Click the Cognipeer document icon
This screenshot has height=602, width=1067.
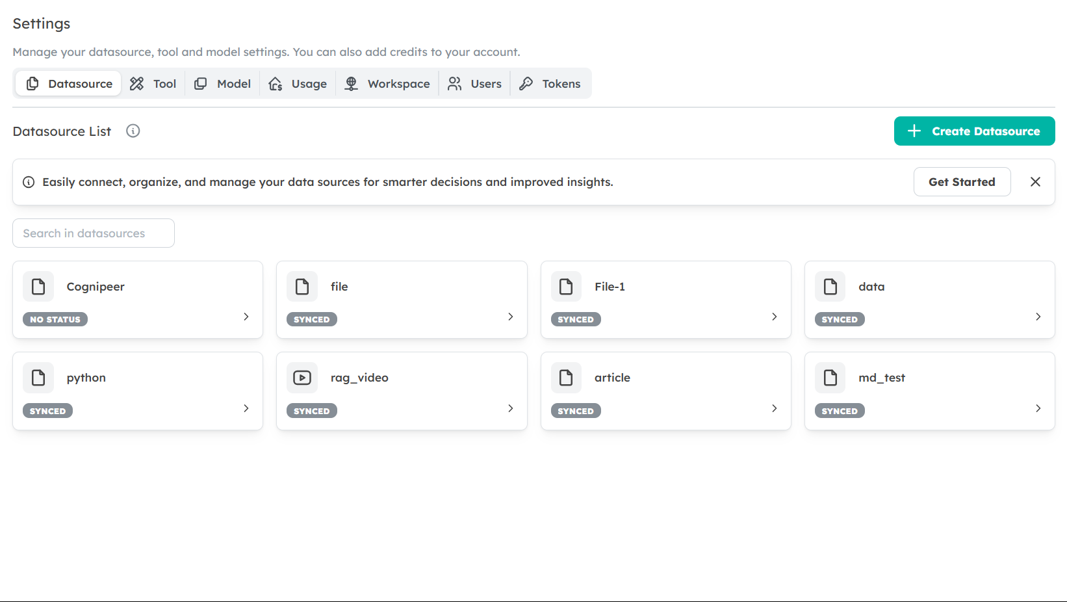point(38,287)
